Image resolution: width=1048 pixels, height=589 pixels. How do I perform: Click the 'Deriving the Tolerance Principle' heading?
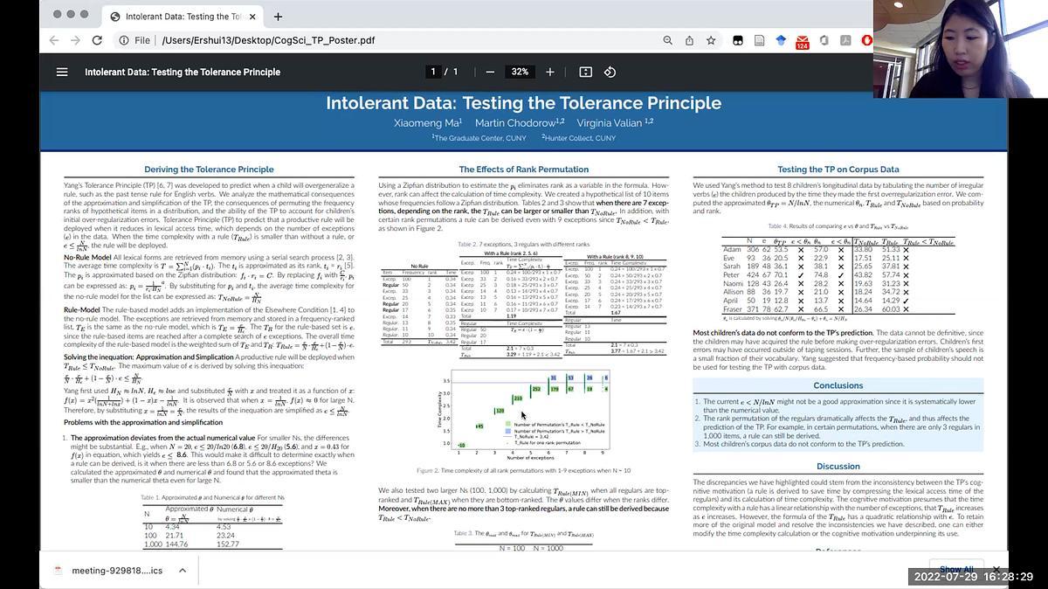(x=209, y=170)
